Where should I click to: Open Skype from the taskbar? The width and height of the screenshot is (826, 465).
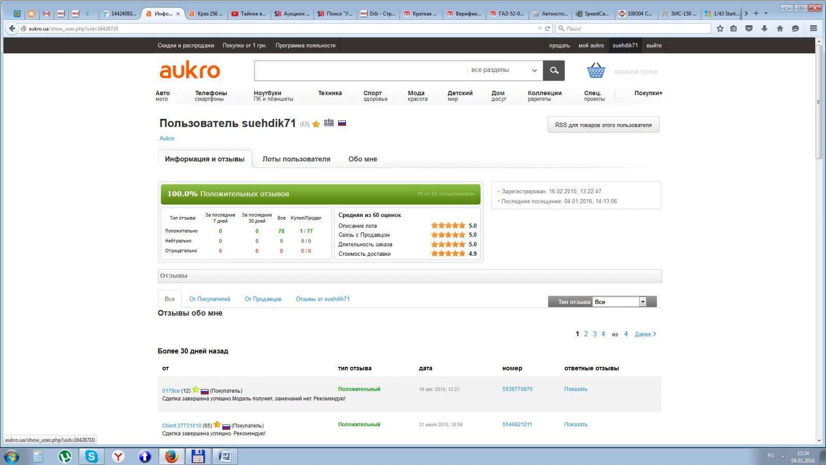coord(91,456)
